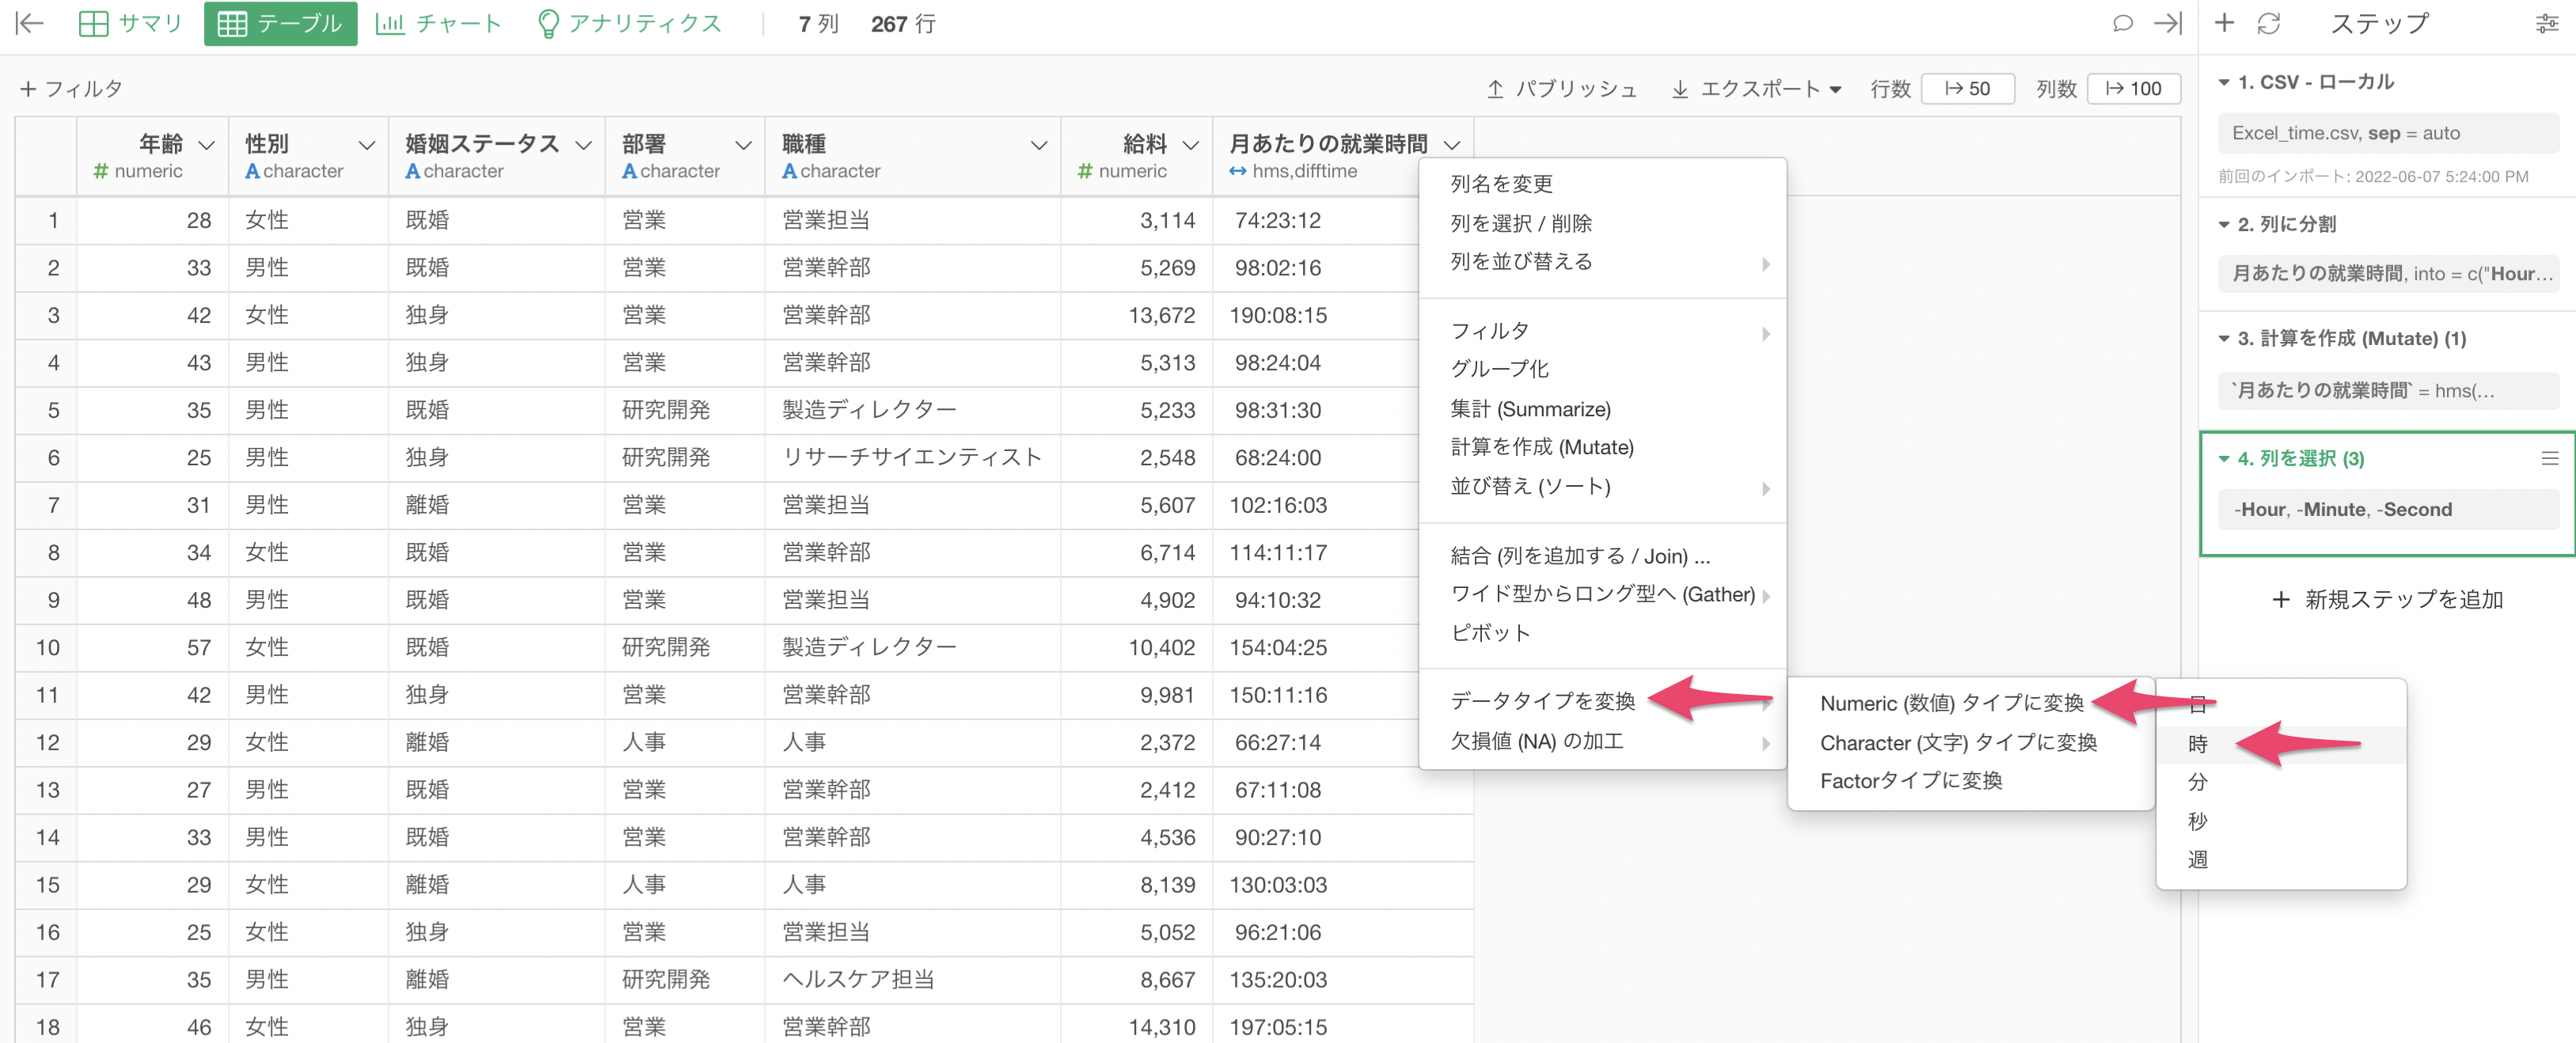Viewport: 2576px width, 1043px height.
Task: Collapse step 1. CSV - ローカル
Action: pos(2224,83)
